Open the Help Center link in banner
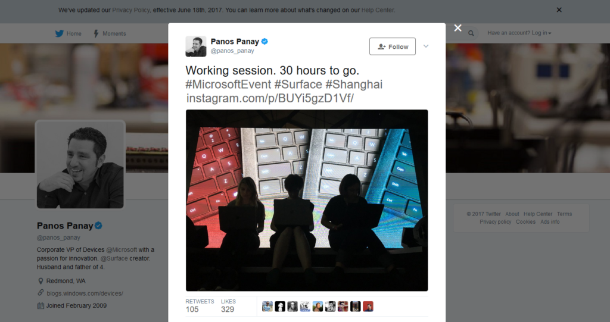610x322 pixels. pos(377,10)
